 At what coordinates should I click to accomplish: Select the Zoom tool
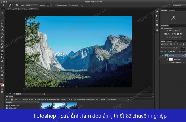[2, 79]
